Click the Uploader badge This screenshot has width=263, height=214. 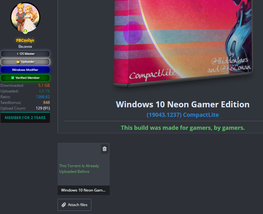click(25, 62)
